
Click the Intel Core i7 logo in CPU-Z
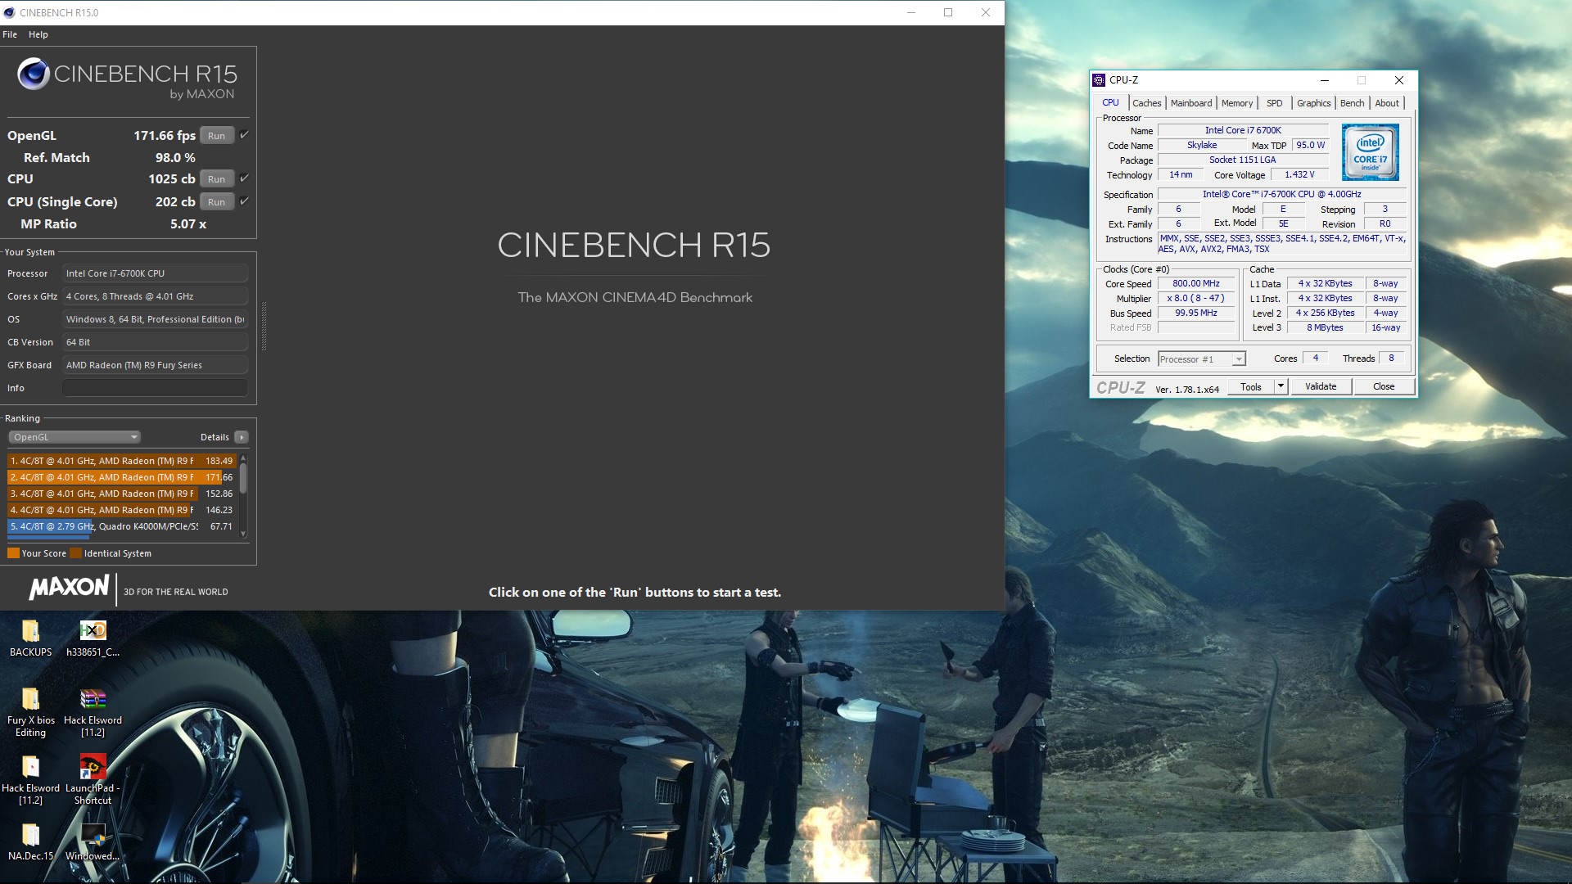click(1370, 152)
